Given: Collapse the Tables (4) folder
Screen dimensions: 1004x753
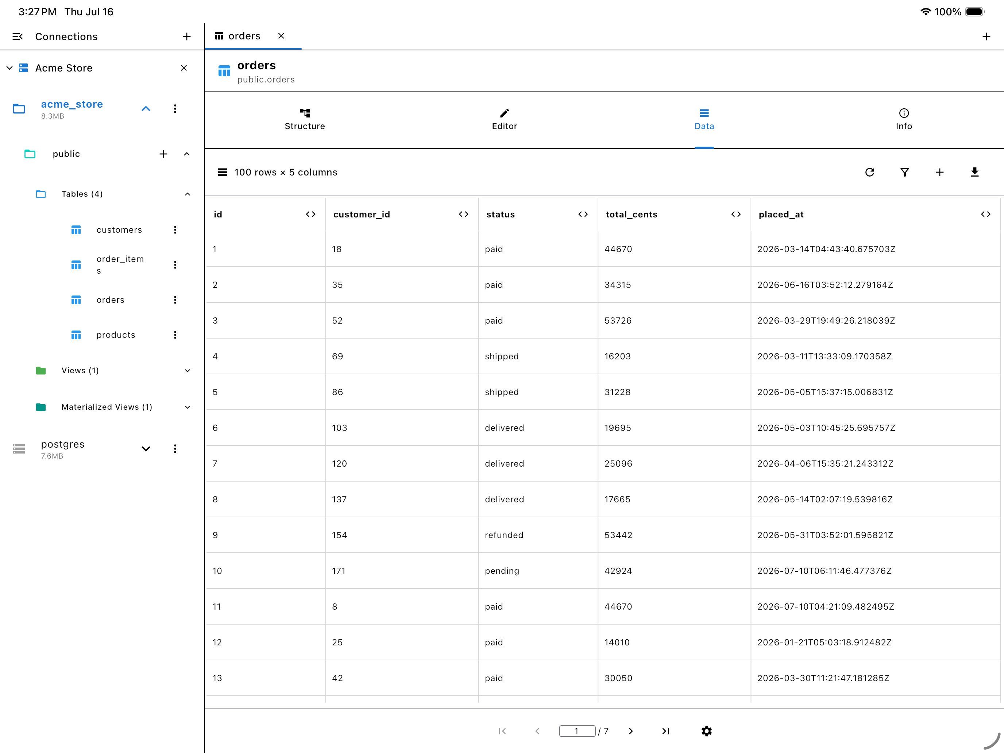Looking at the screenshot, I should click(188, 194).
